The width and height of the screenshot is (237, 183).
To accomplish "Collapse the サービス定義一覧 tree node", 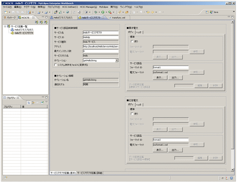I will tap(5, 26).
